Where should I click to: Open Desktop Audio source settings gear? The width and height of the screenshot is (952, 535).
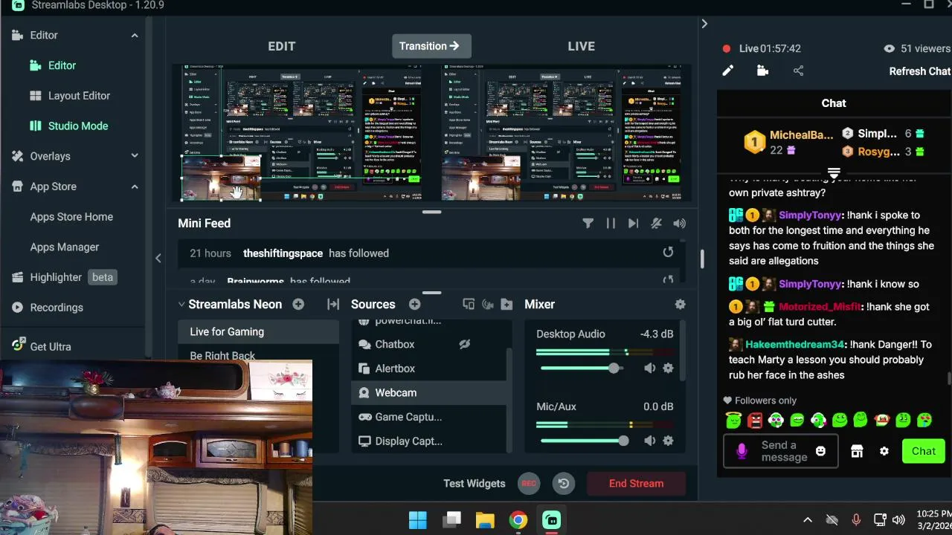(668, 368)
